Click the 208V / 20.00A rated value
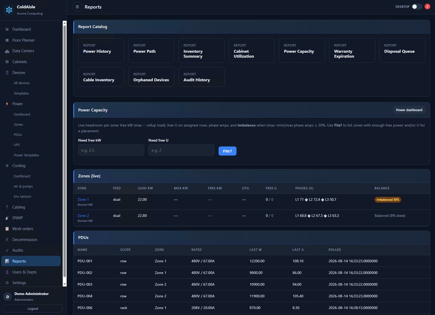 (x=203, y=308)
